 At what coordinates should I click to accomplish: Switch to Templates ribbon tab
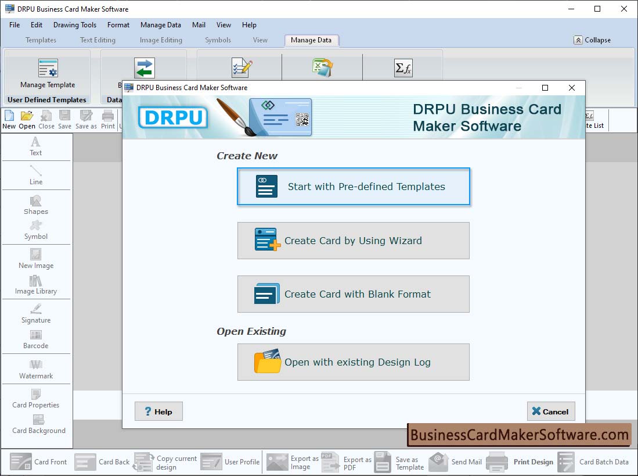(41, 40)
